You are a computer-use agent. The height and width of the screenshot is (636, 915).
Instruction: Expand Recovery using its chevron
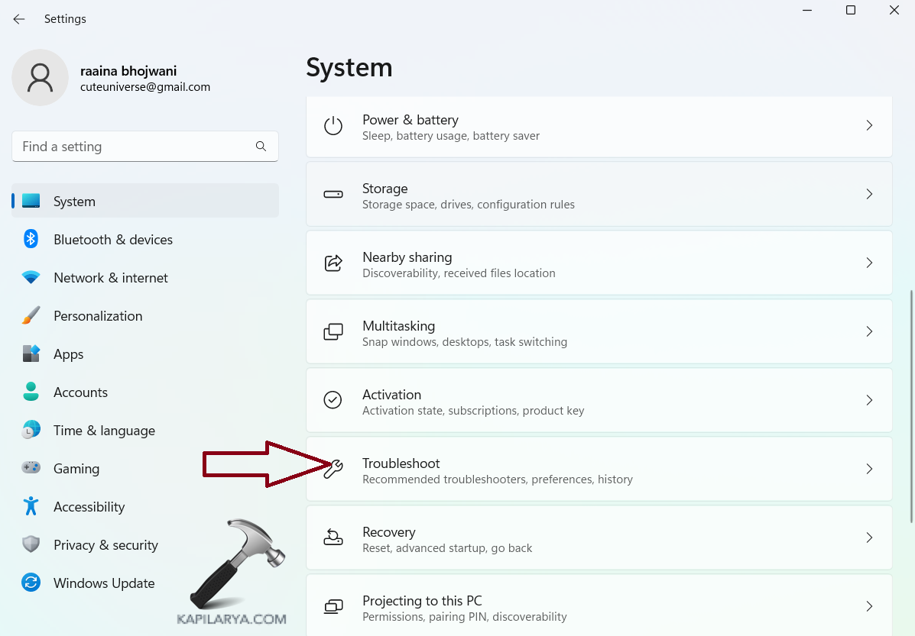pyautogui.click(x=868, y=538)
